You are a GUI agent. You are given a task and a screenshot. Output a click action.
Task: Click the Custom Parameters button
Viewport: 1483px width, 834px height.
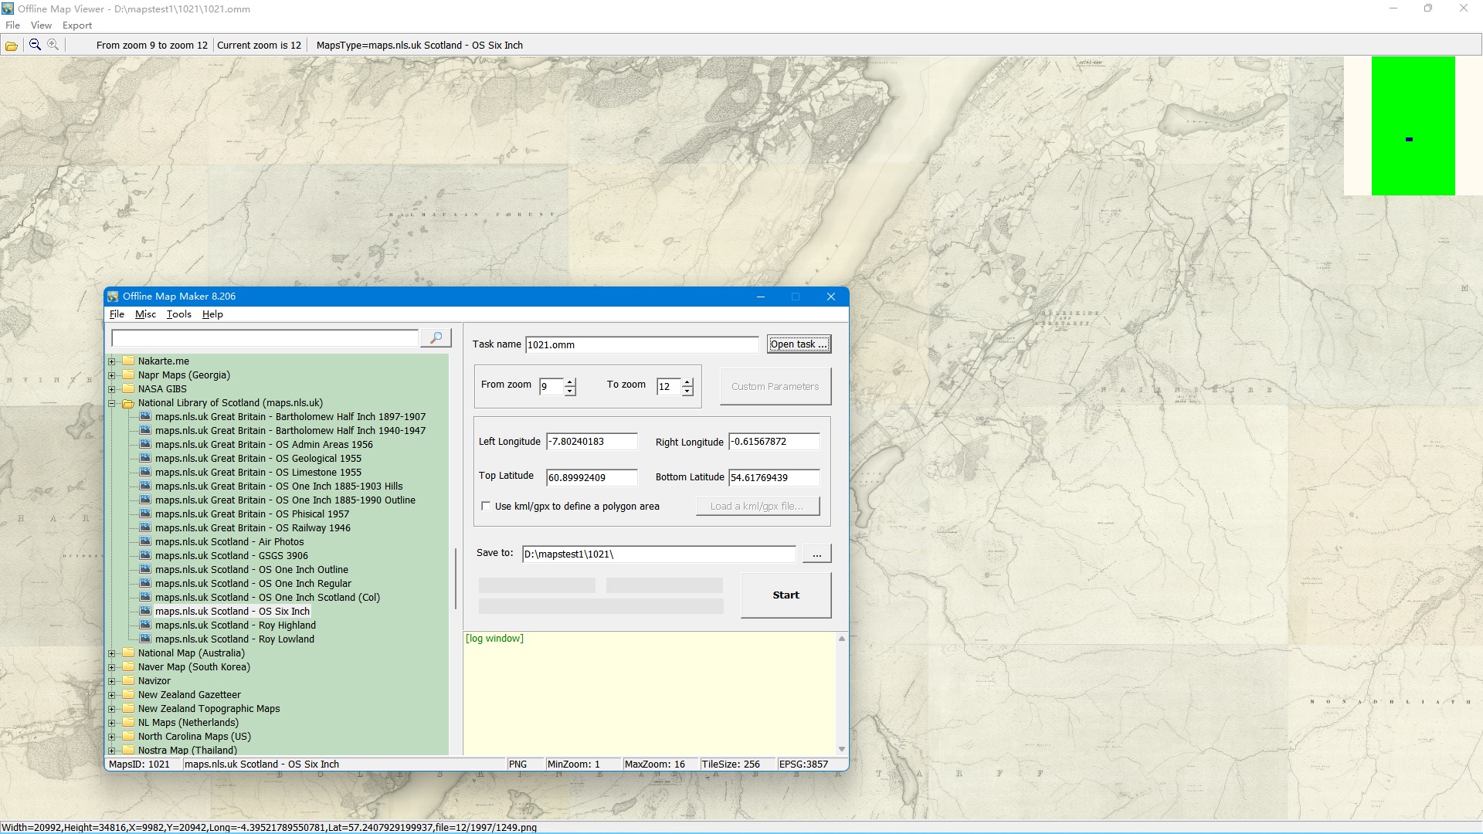pyautogui.click(x=775, y=386)
